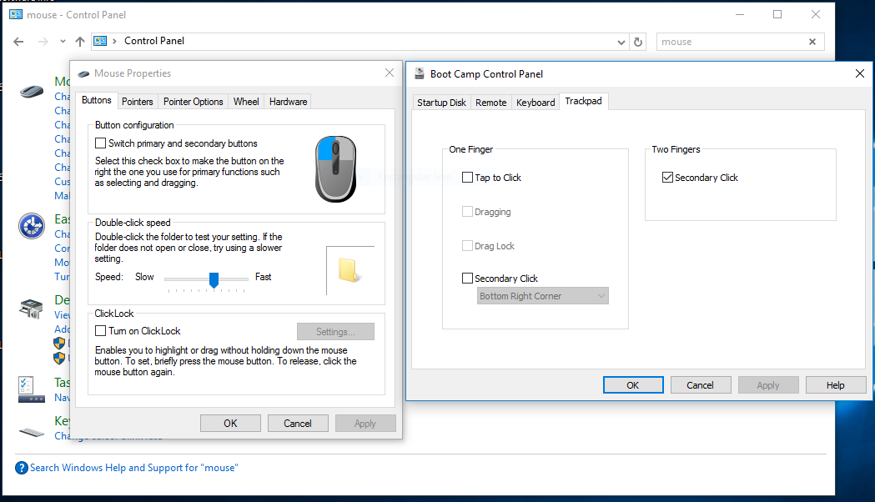This screenshot has width=875, height=502.
Task: Switch to the Keyboard tab in Boot Camp
Action: coord(536,103)
